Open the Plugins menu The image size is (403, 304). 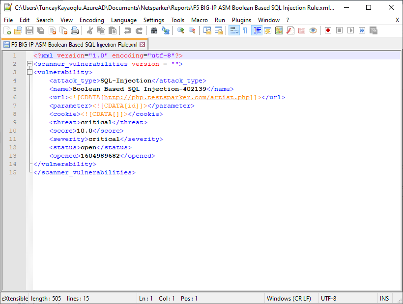coord(241,20)
